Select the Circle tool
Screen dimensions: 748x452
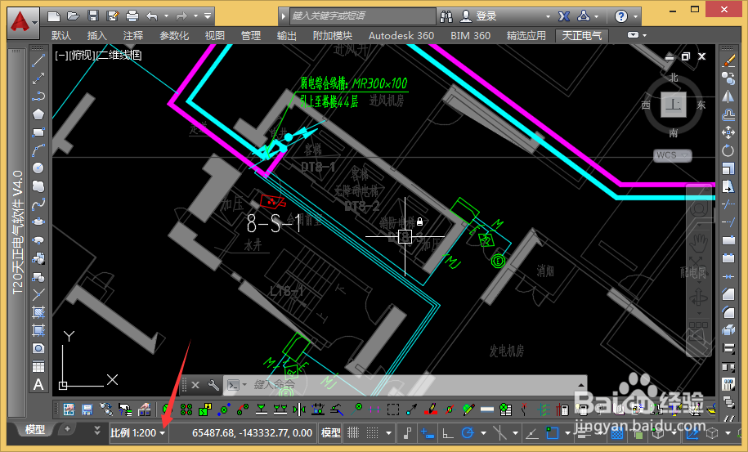click(x=38, y=168)
